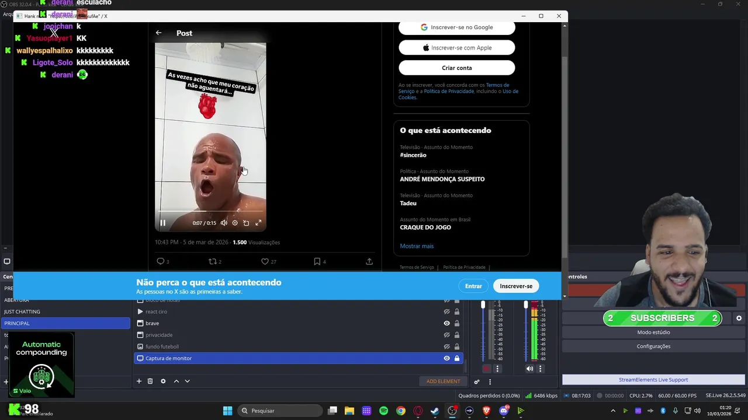Open picture-in-picture for the video
Viewport: 748px width, 420px height.
point(246,223)
